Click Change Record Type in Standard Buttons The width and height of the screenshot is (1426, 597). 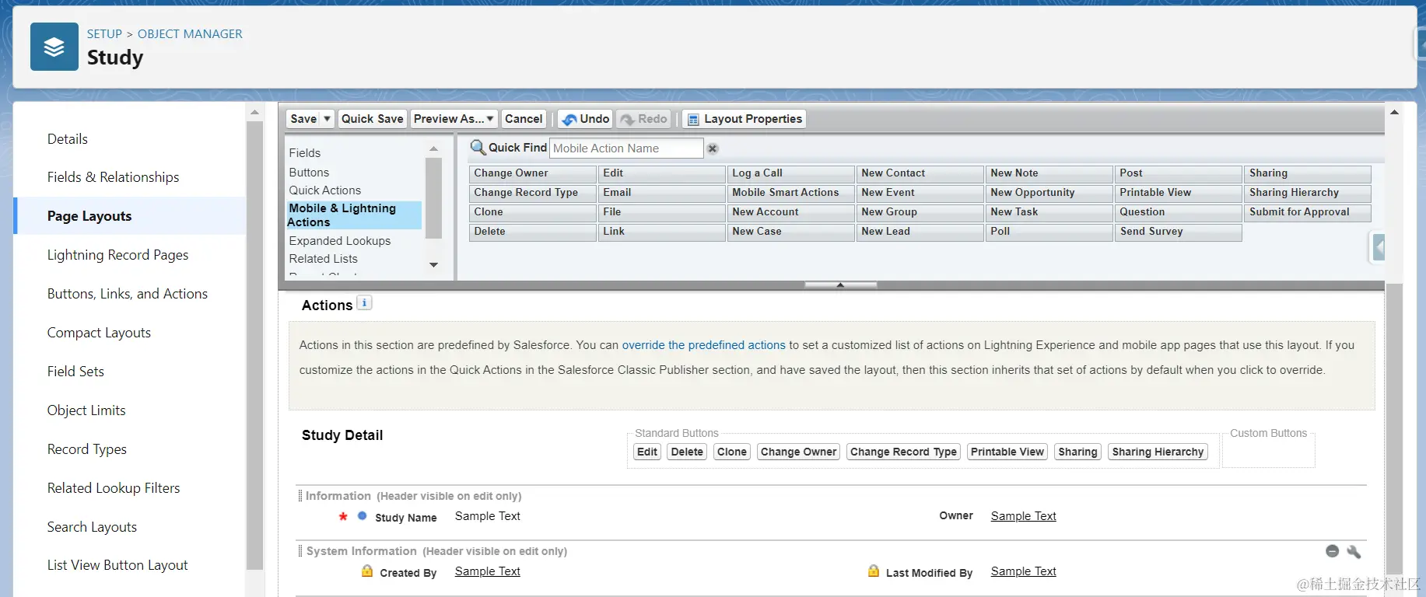(x=903, y=452)
